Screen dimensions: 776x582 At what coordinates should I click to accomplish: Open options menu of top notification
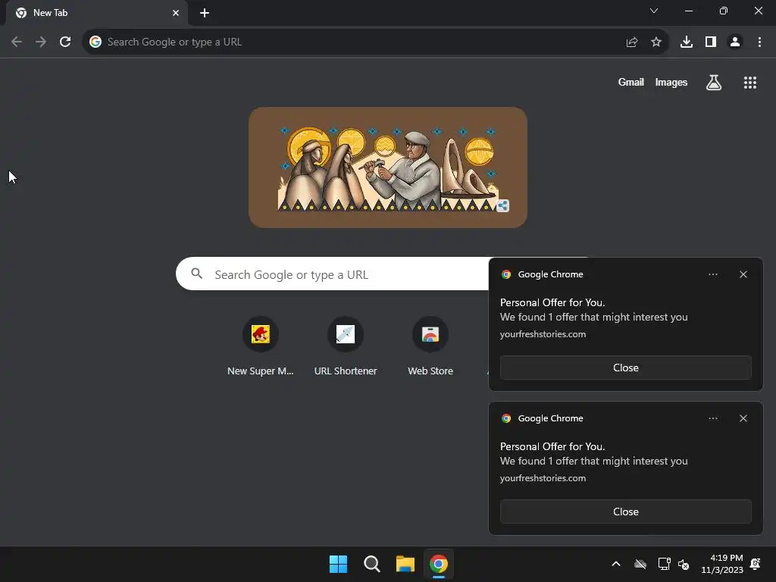(x=712, y=274)
